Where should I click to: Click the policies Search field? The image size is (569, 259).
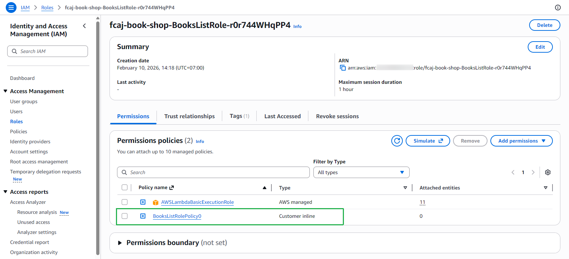point(213,172)
